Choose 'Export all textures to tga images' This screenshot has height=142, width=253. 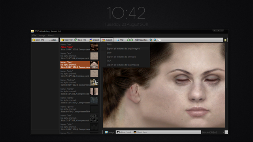[x=126, y=65]
